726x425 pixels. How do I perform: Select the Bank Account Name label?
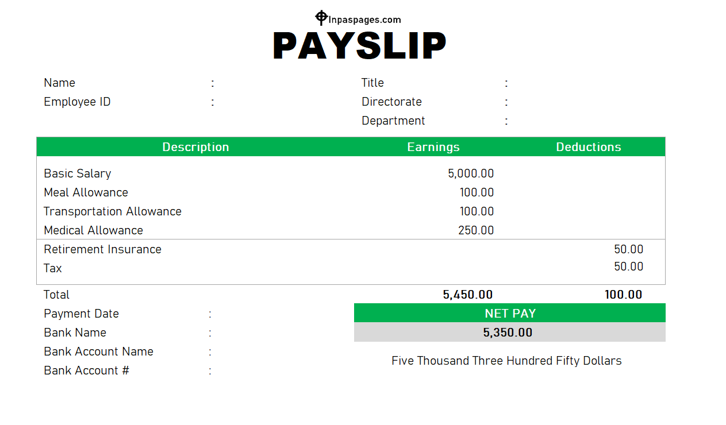click(98, 351)
